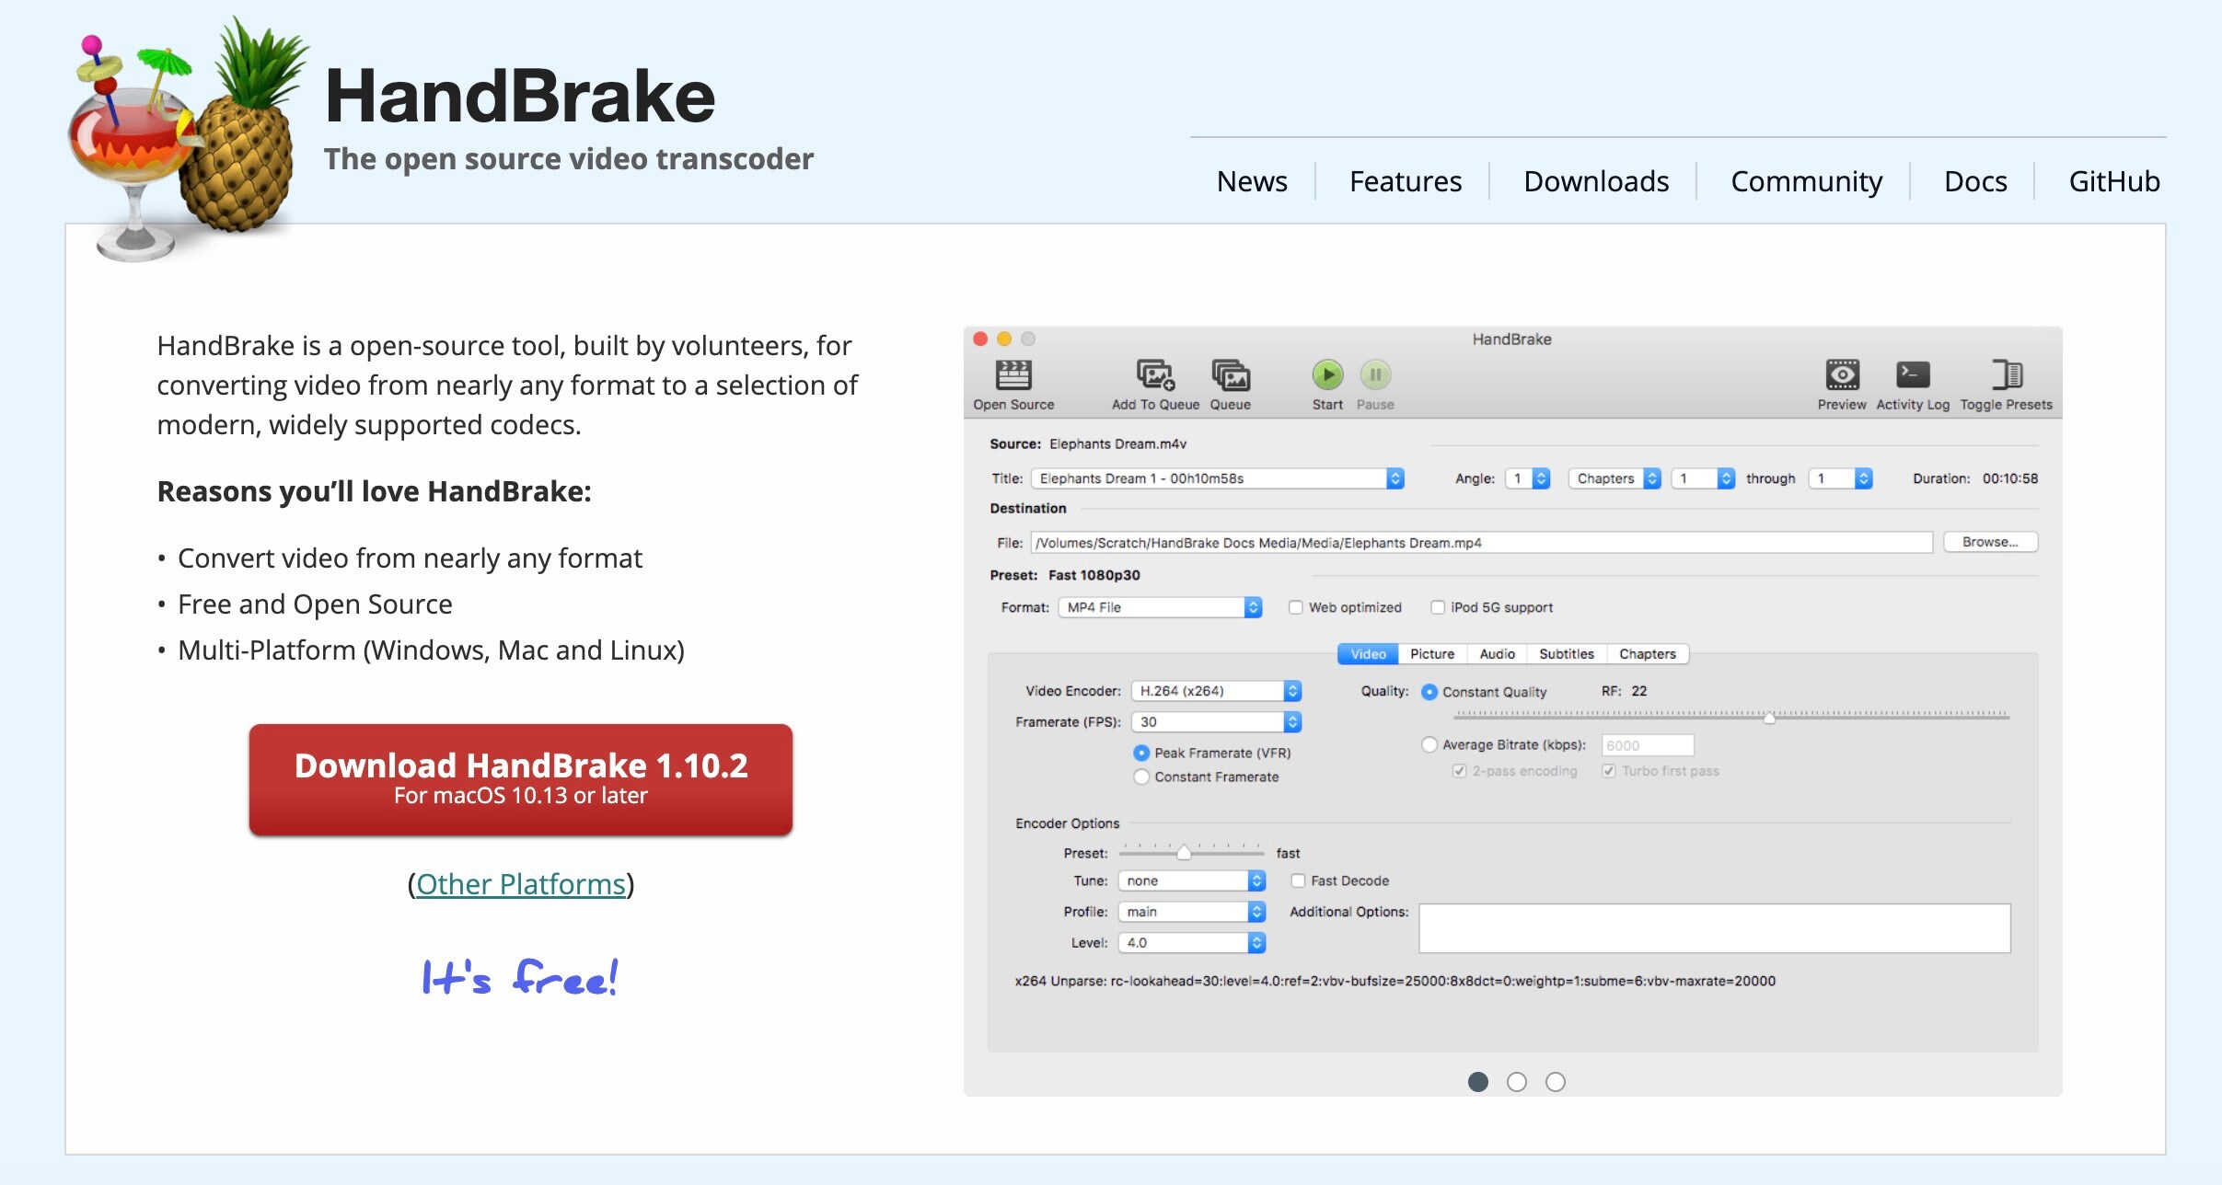Click Download HandBrake 1.10.2 button
This screenshot has height=1185, width=2222.
click(520, 777)
